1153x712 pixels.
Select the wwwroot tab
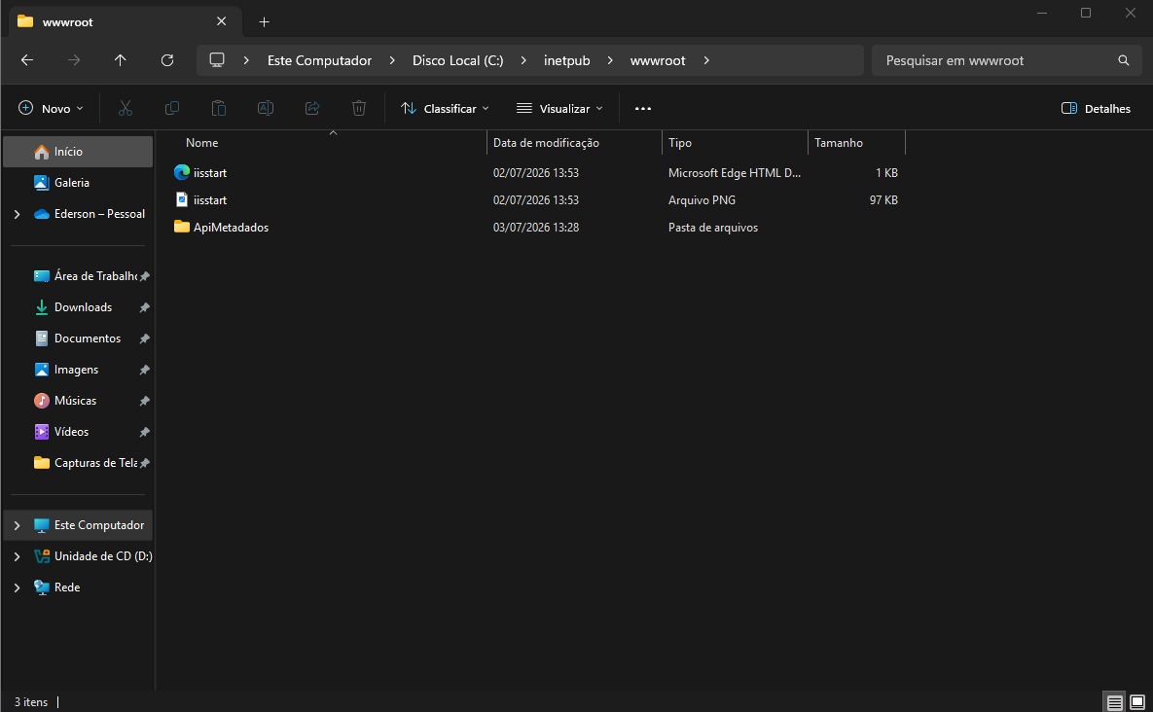tap(126, 22)
